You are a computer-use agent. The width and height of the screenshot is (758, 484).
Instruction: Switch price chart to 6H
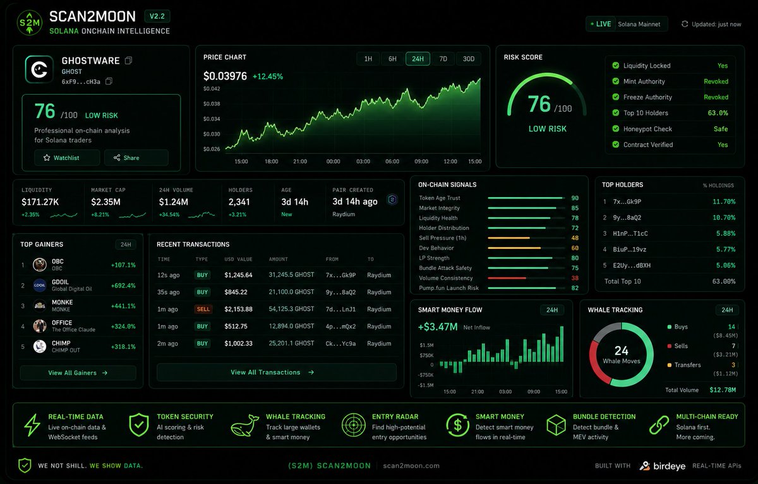point(392,59)
